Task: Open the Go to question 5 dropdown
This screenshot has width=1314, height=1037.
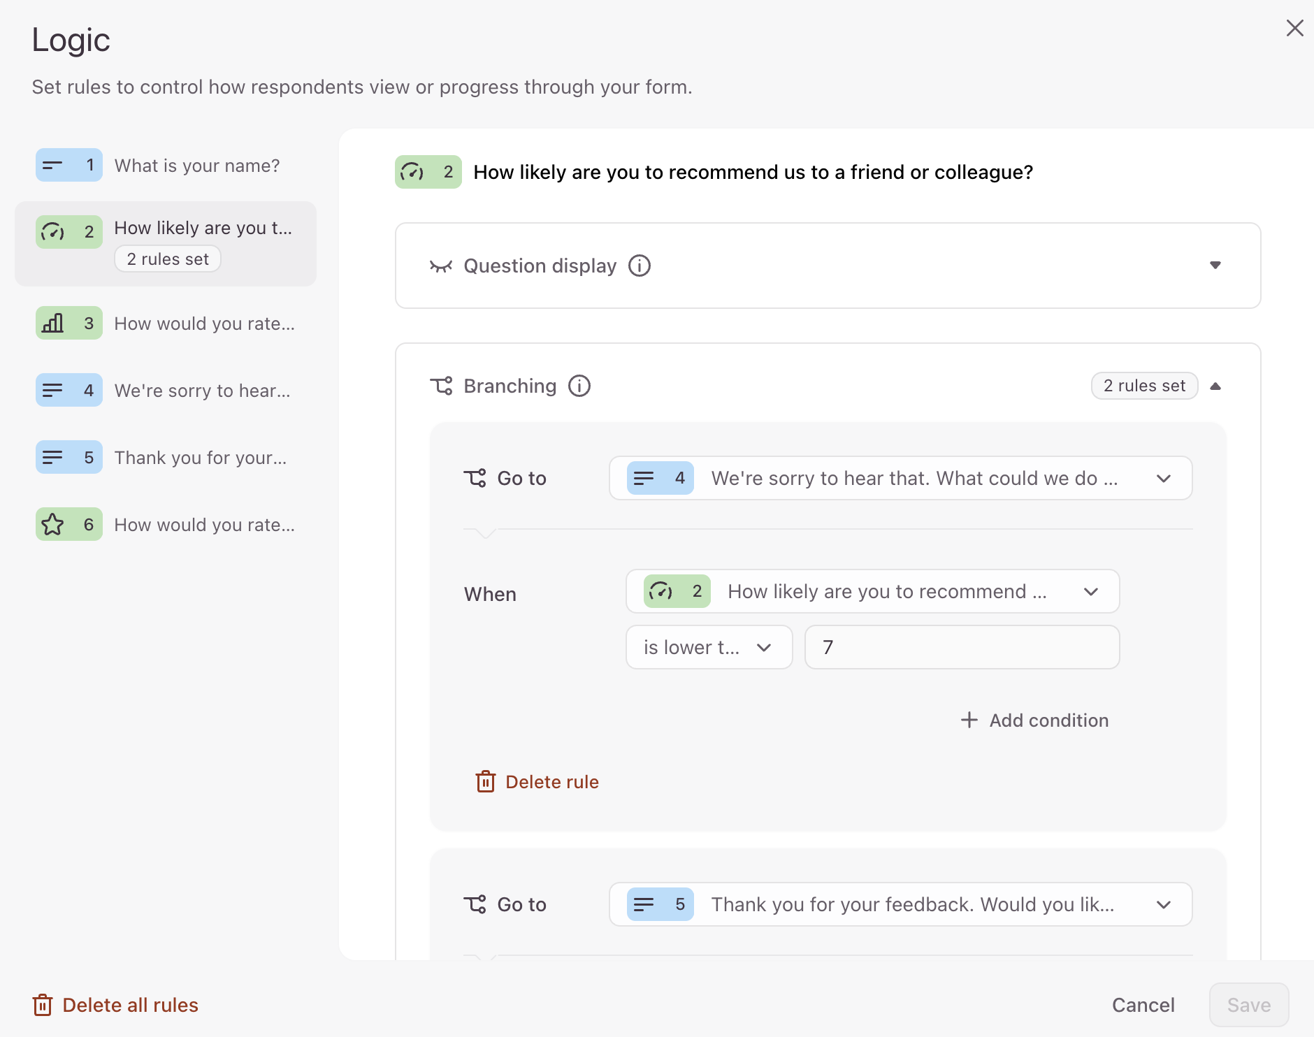Action: pos(900,904)
